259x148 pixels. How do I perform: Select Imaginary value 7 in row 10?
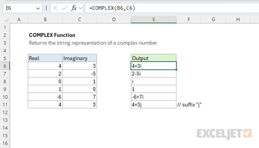point(80,97)
